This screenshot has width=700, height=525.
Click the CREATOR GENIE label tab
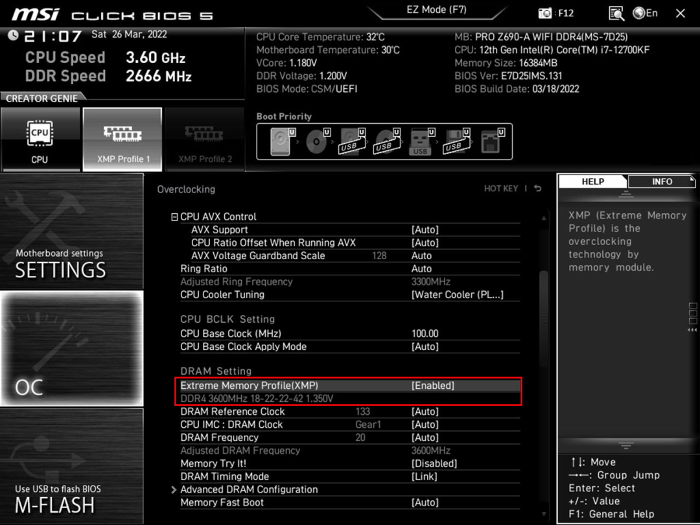(x=41, y=99)
